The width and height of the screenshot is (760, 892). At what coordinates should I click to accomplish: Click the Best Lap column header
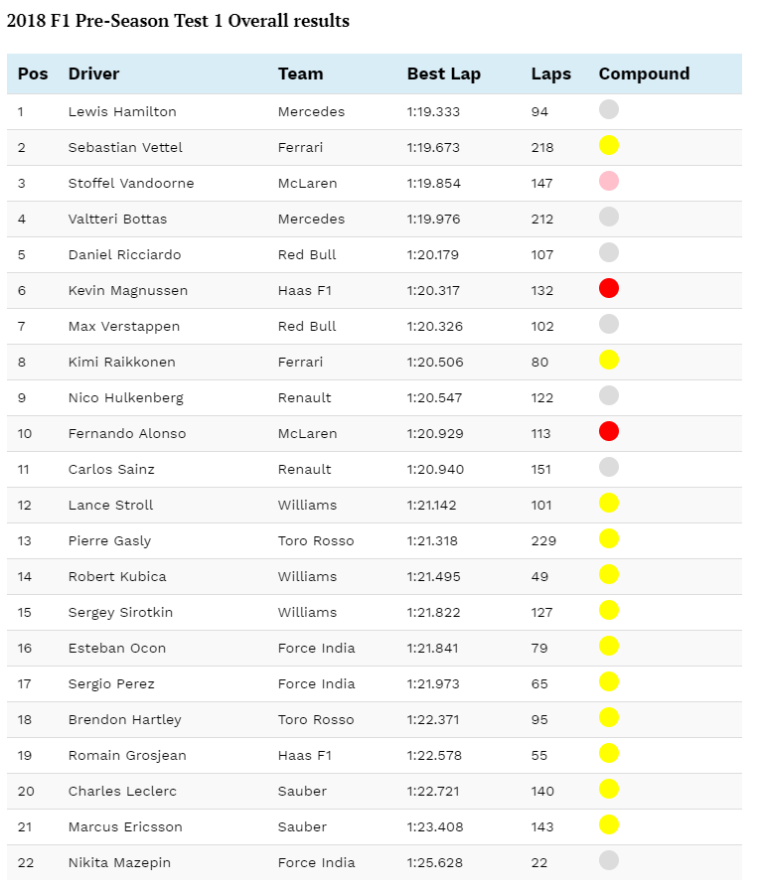(x=444, y=74)
